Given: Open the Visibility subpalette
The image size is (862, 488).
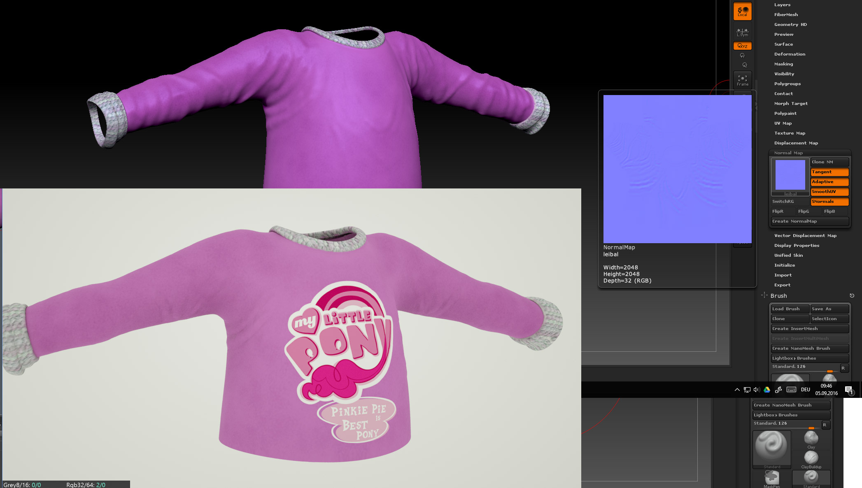Looking at the screenshot, I should (784, 74).
